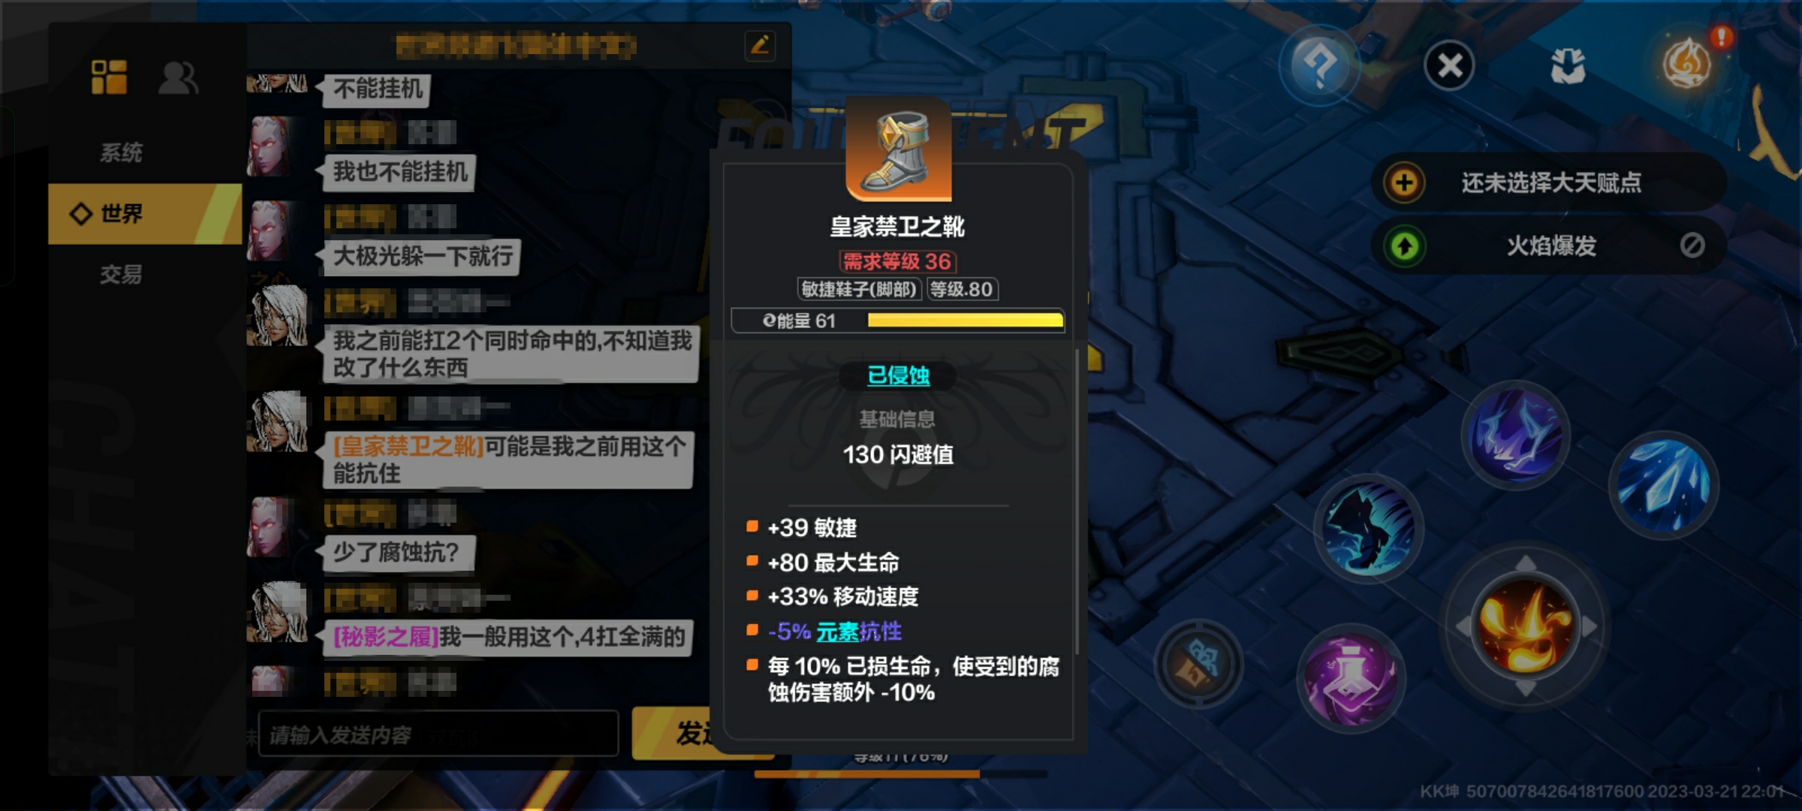
Task: Activate the fire flame skill button
Action: [1526, 626]
